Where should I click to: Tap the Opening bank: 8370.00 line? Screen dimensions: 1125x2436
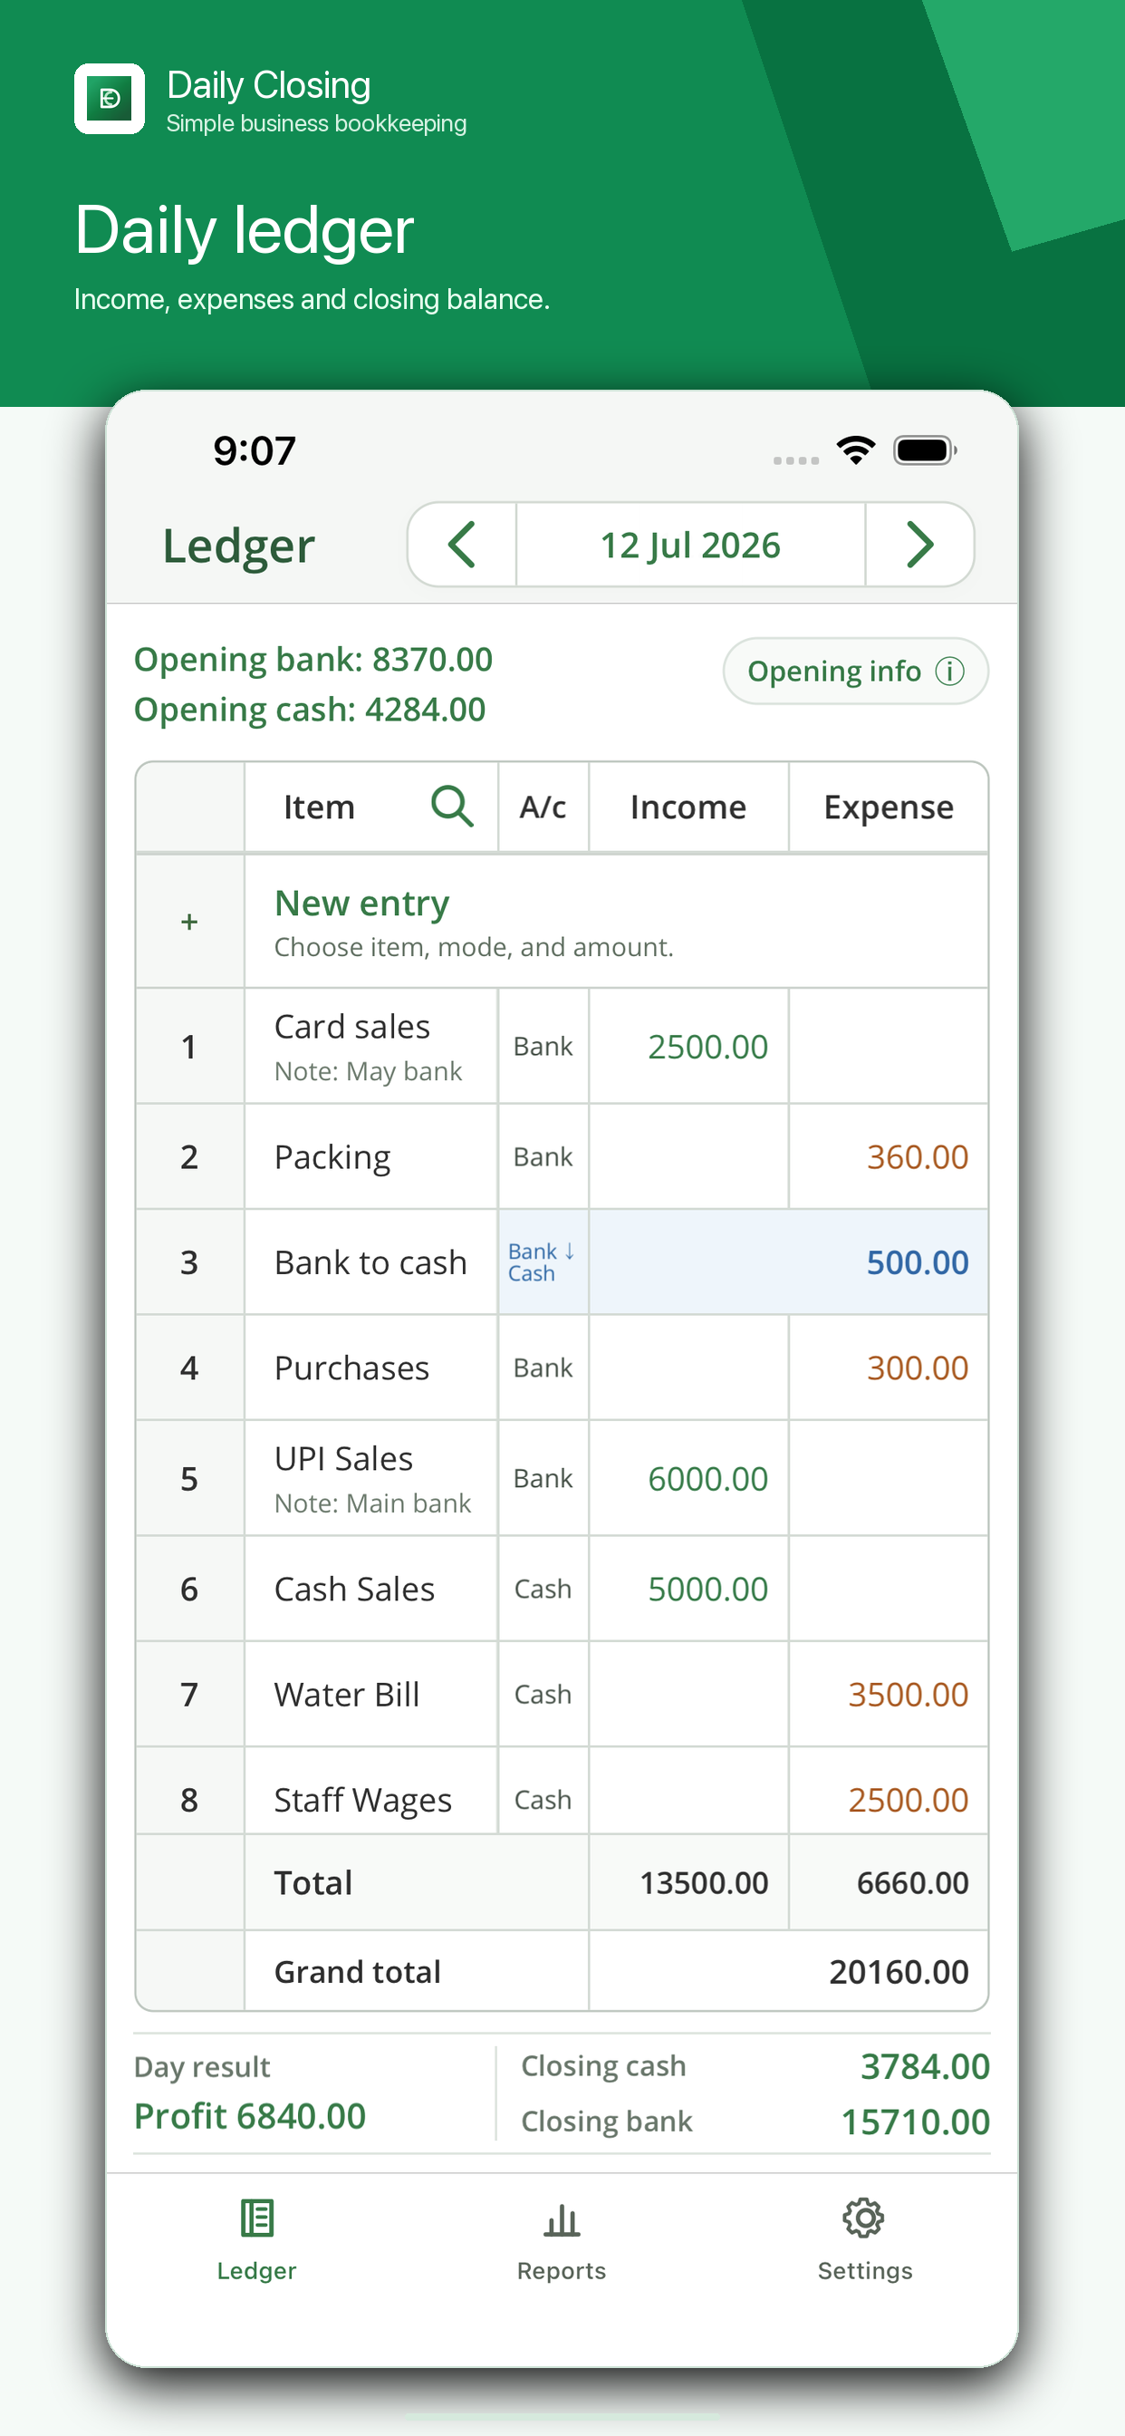coord(312,659)
